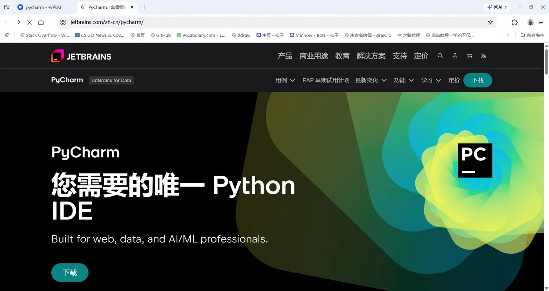The height and width of the screenshot is (291, 549).
Task: Open the 所有书签 folder
Action: (x=532, y=35)
